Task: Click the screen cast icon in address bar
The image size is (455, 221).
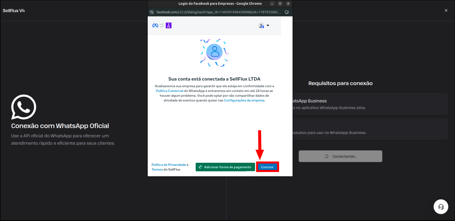Action: 287,12
